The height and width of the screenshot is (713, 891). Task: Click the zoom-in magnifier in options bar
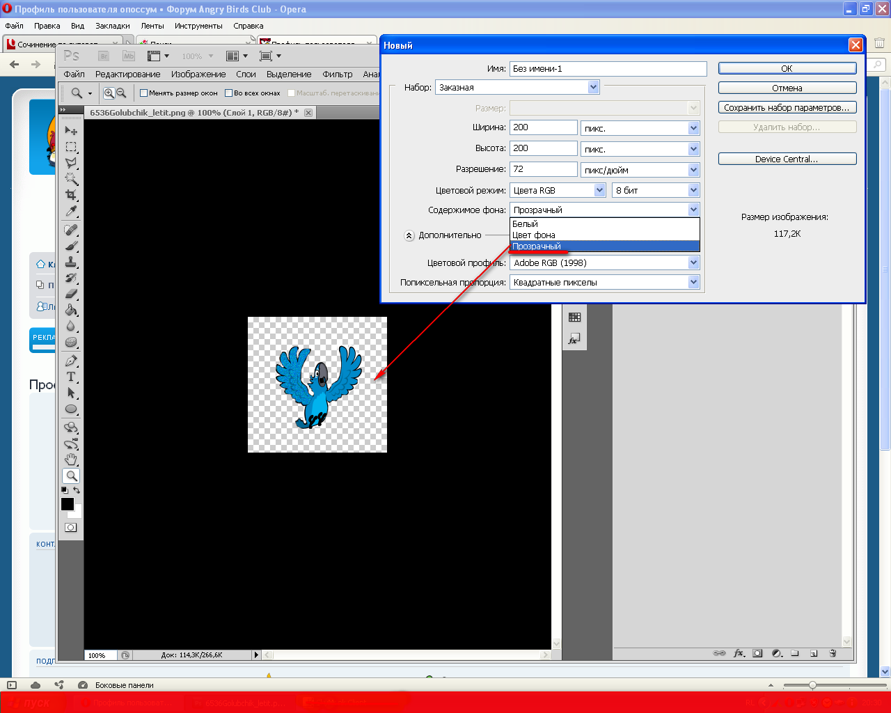coord(109,93)
